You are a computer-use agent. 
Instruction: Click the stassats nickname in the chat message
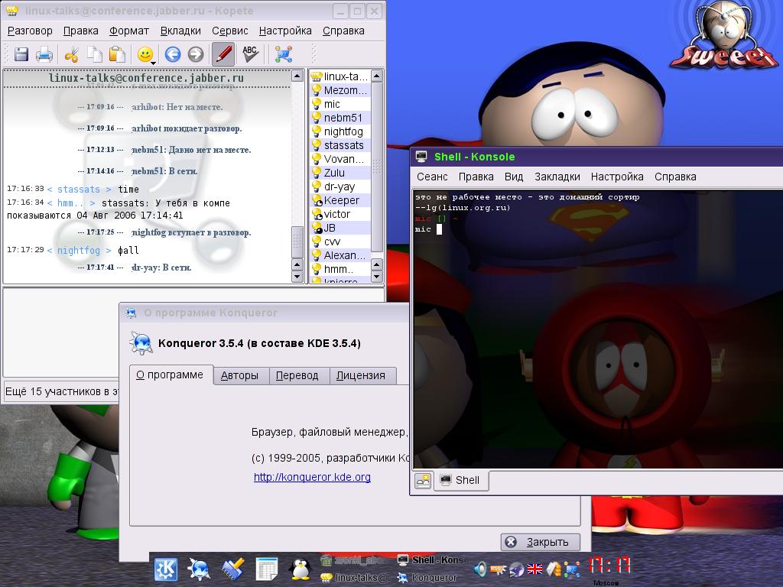(79, 190)
